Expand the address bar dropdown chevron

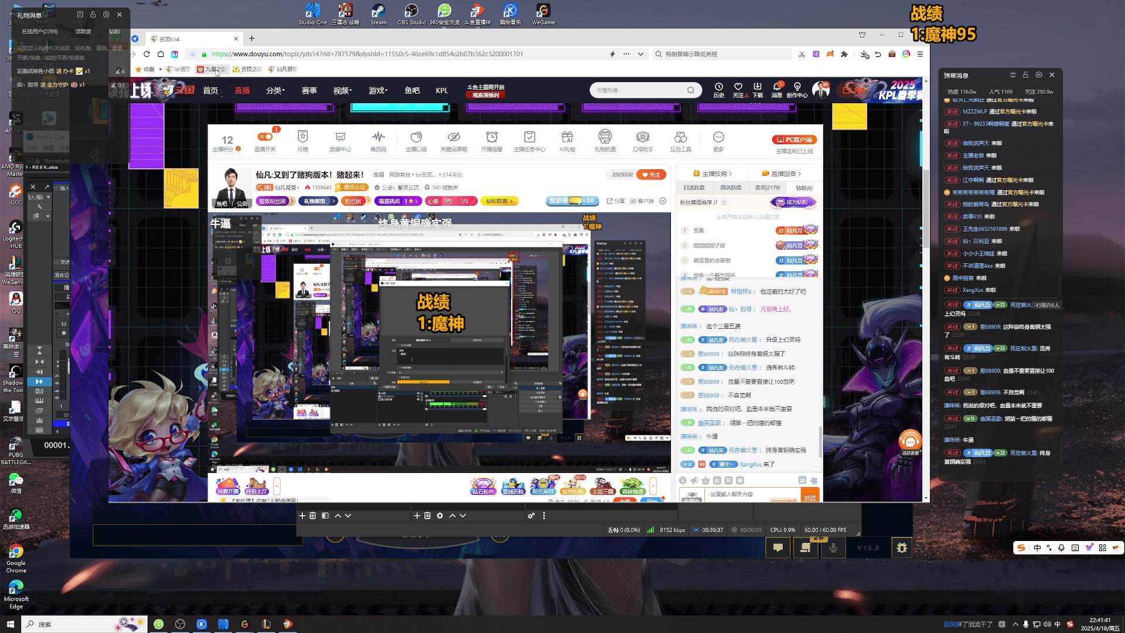[x=640, y=54]
